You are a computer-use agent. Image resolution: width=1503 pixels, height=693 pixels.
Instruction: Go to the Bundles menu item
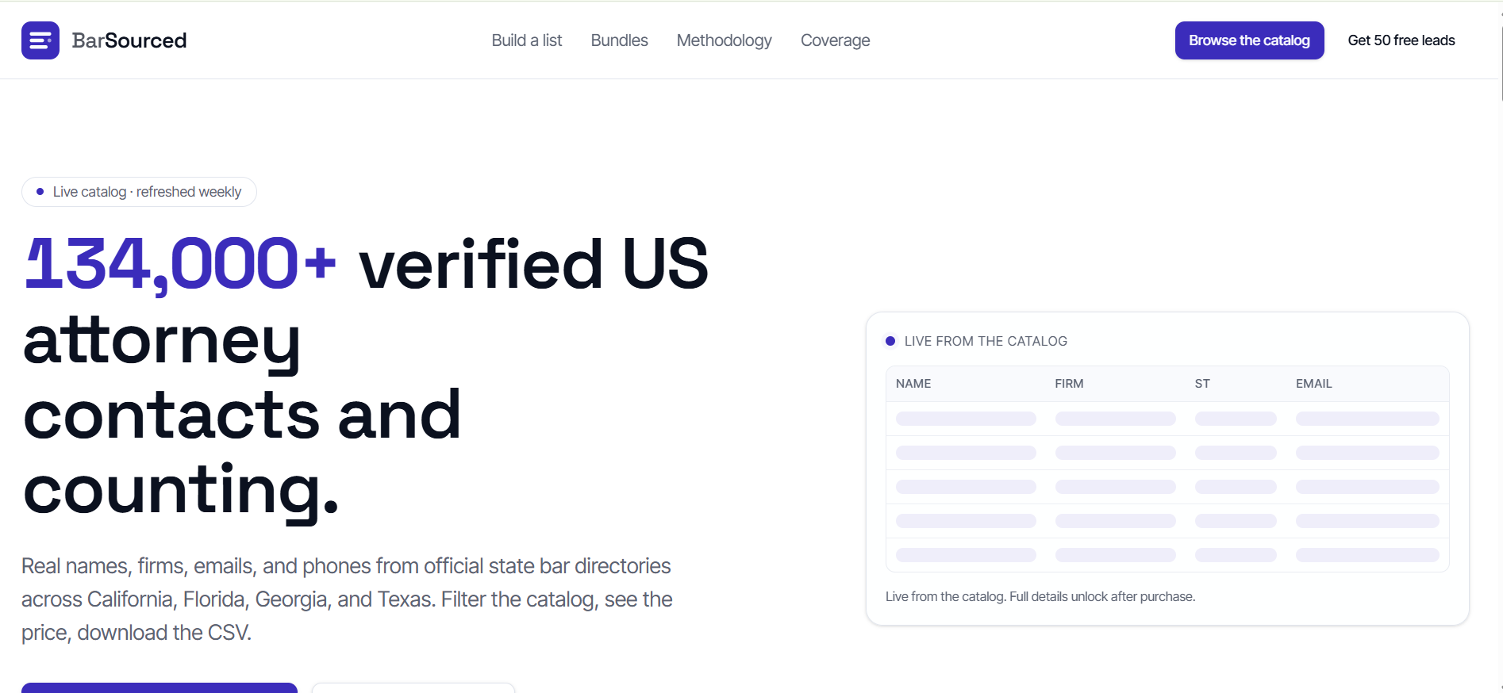point(619,40)
